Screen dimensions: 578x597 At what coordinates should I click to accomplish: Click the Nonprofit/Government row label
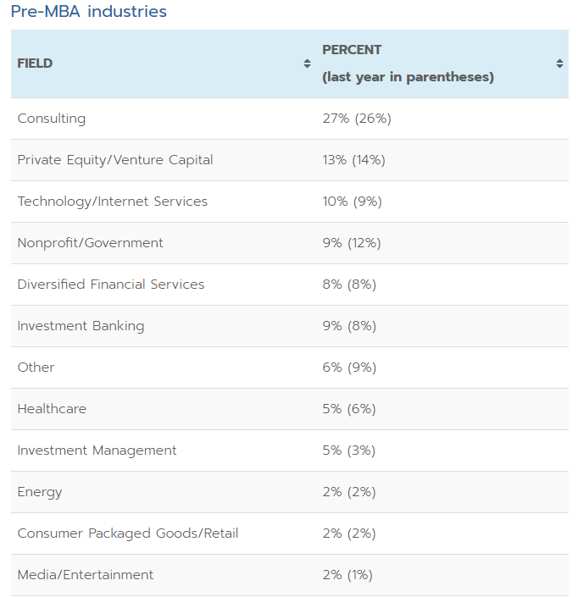pyautogui.click(x=91, y=243)
